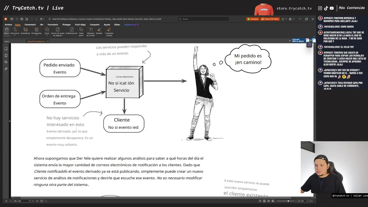Open the comments panel icon
This screenshot has height=207, width=368.
(6, 62)
